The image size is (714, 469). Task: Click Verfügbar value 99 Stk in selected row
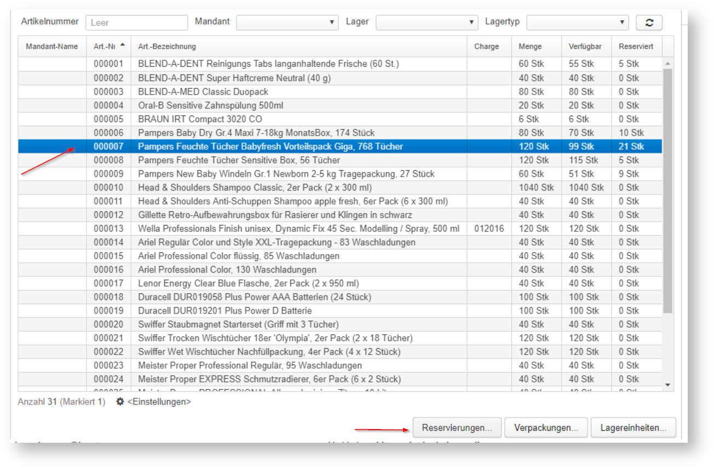click(581, 146)
